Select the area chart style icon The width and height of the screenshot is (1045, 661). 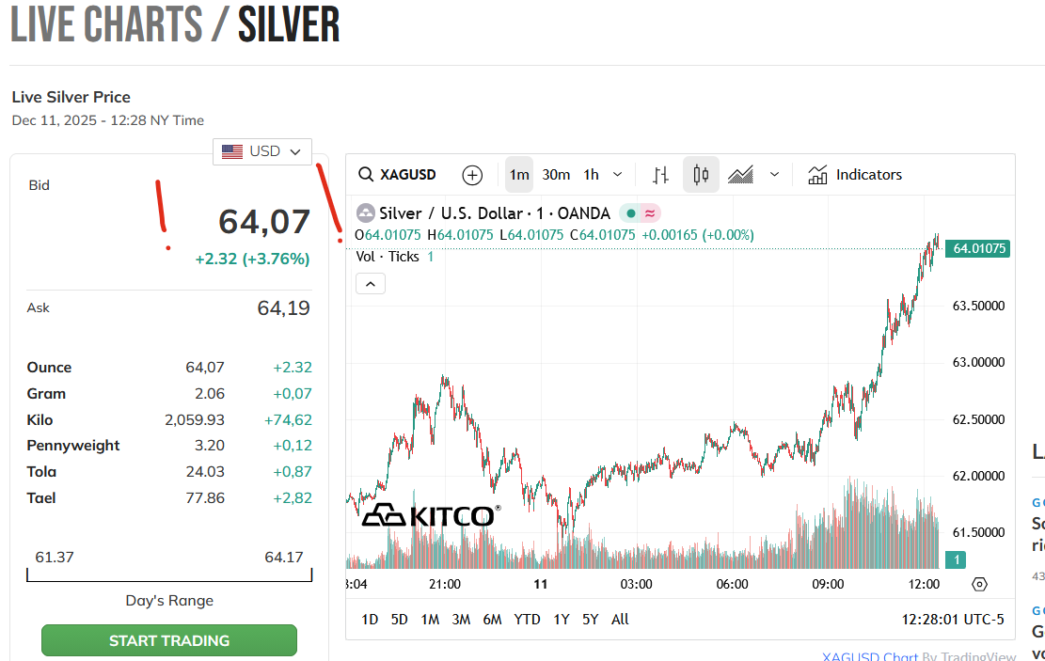741,175
